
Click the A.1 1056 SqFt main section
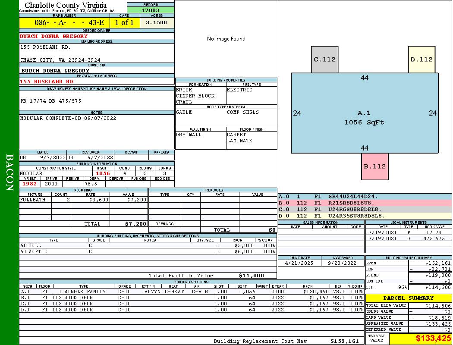pos(365,113)
